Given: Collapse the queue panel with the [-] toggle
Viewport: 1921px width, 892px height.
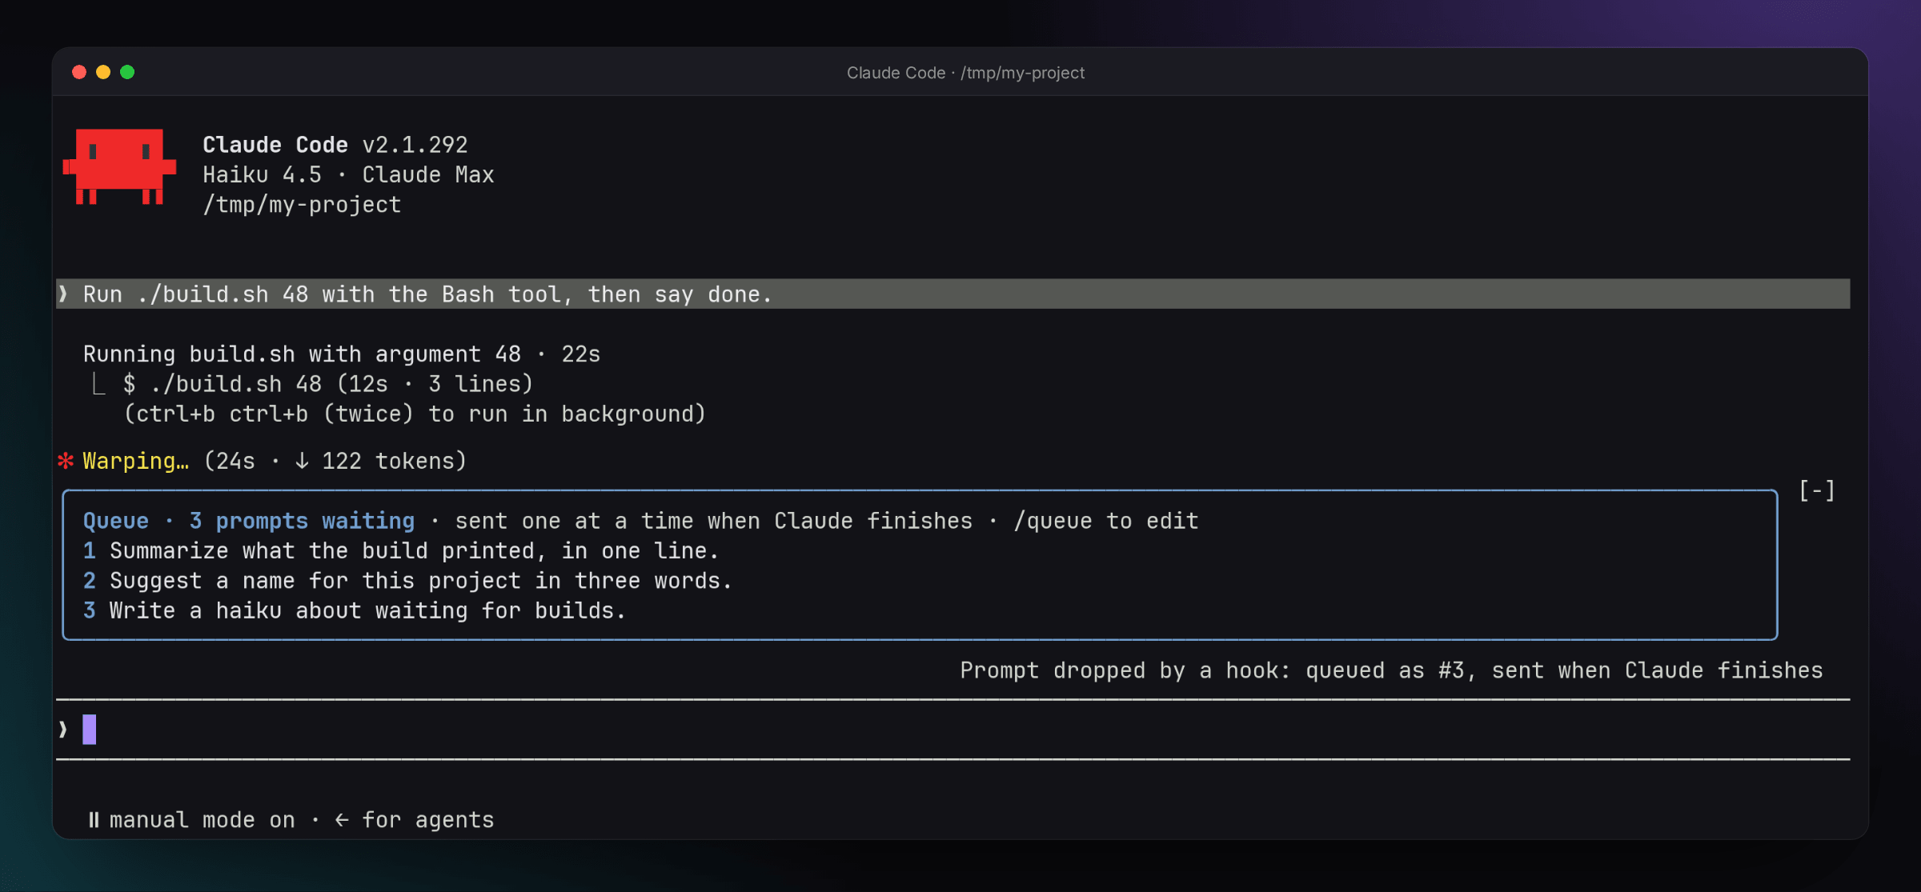Looking at the screenshot, I should [1816, 490].
